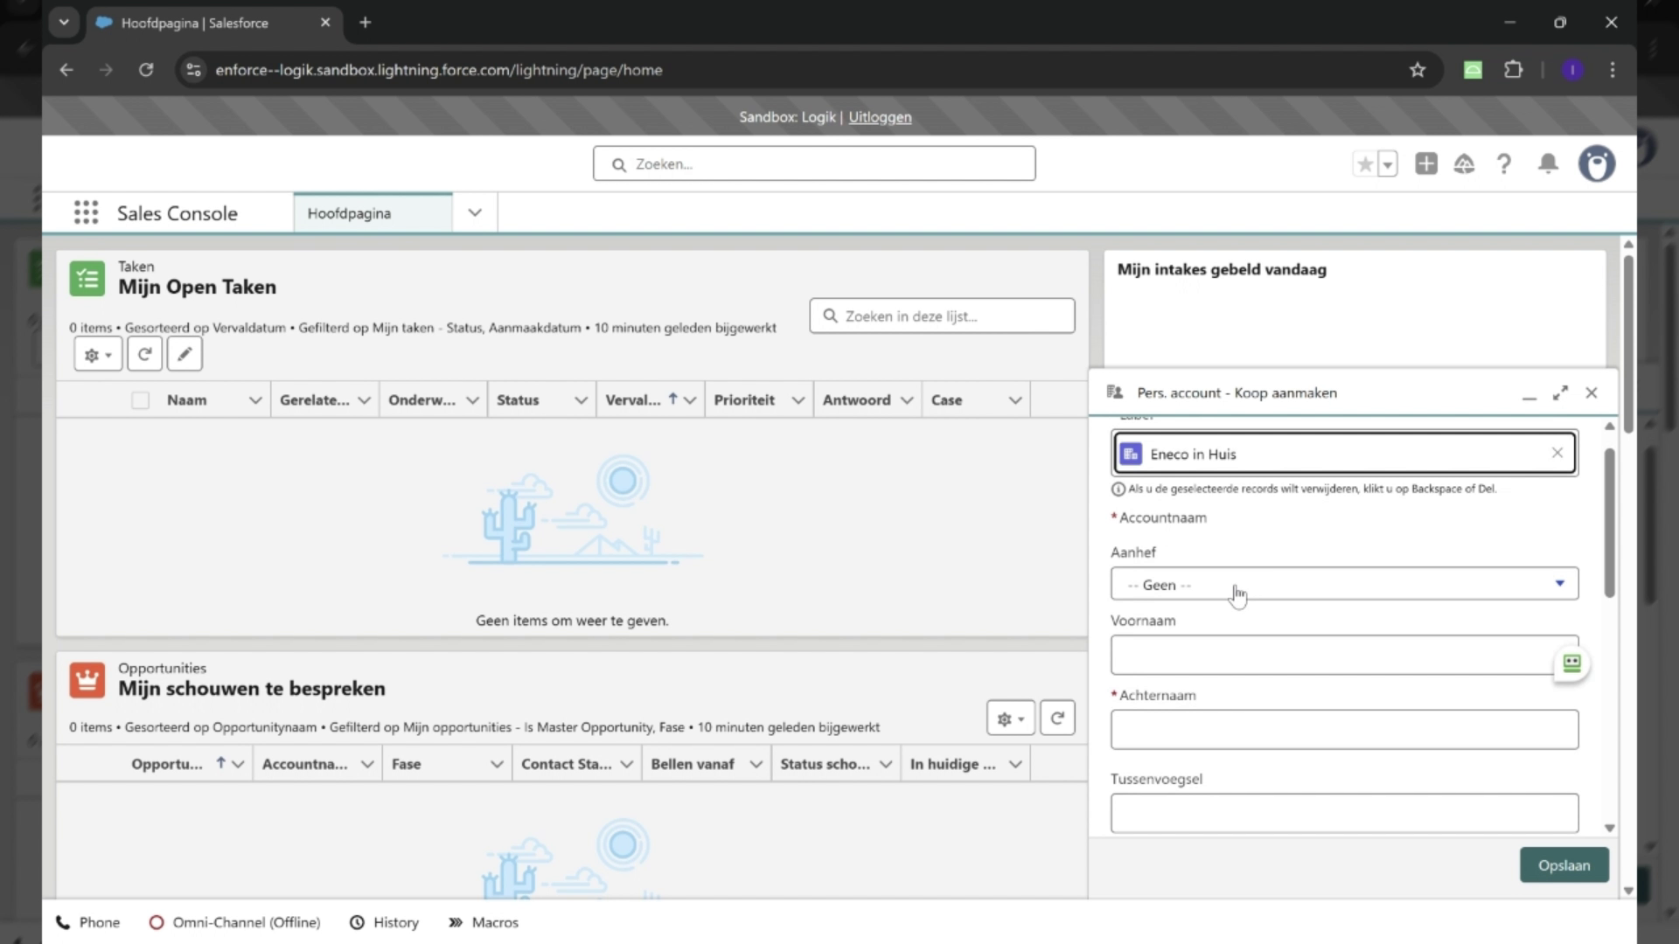Toggle Omni-Channel offline status

tap(233, 922)
